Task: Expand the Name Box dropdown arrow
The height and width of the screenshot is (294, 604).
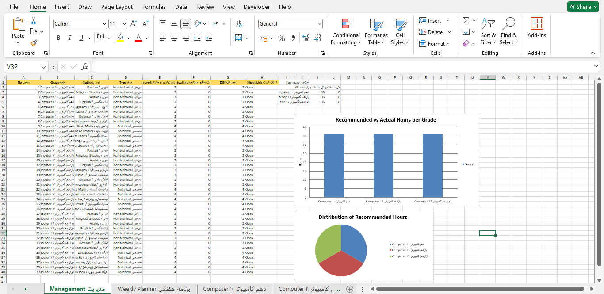Action: [x=44, y=67]
